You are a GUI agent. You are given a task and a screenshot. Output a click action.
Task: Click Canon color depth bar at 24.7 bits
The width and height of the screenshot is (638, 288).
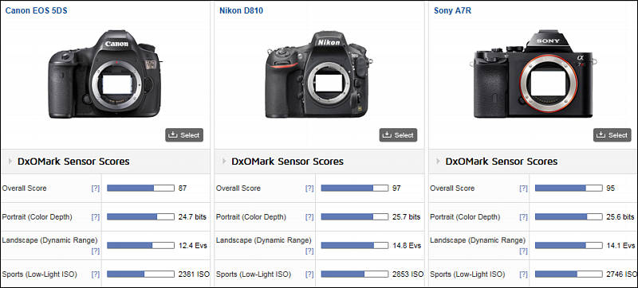click(141, 217)
